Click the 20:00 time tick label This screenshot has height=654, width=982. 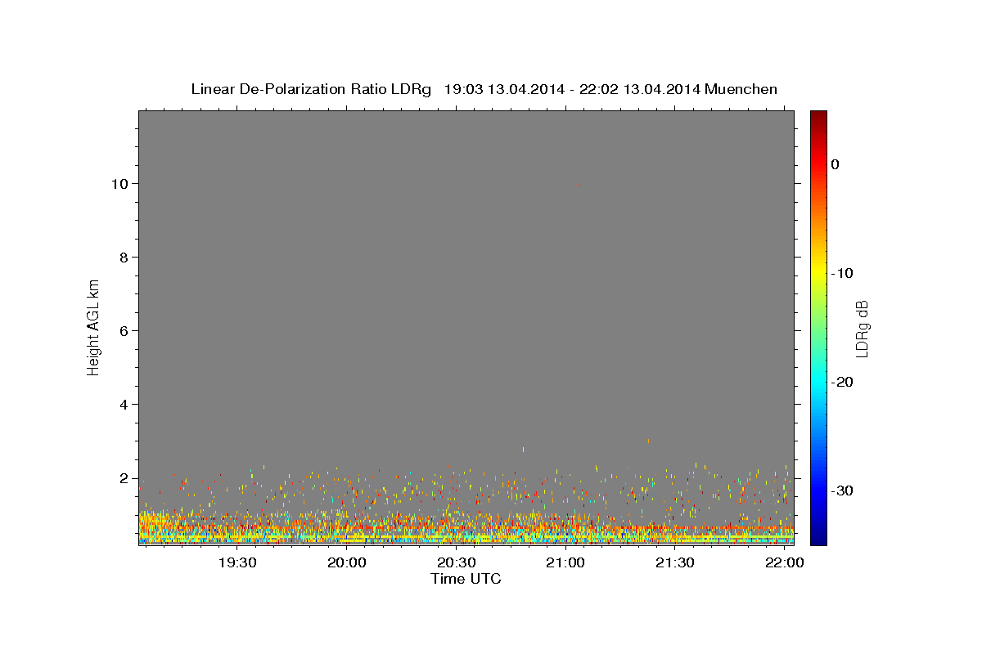point(346,562)
